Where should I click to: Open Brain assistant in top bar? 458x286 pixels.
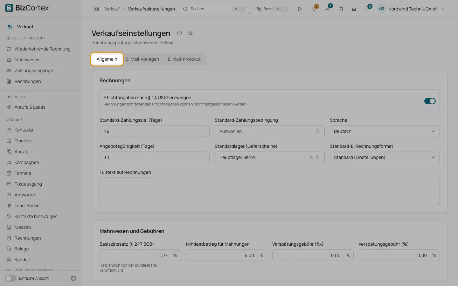tap(272, 9)
